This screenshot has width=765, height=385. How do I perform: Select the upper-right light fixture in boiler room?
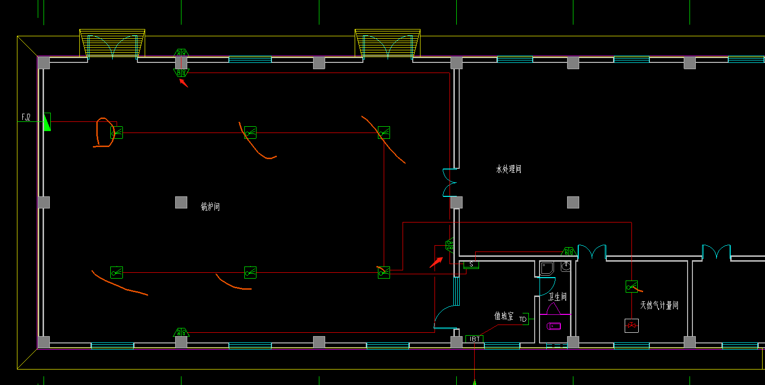point(384,133)
